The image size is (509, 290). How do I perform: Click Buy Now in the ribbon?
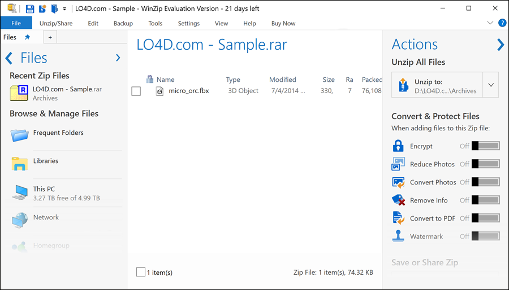point(283,23)
